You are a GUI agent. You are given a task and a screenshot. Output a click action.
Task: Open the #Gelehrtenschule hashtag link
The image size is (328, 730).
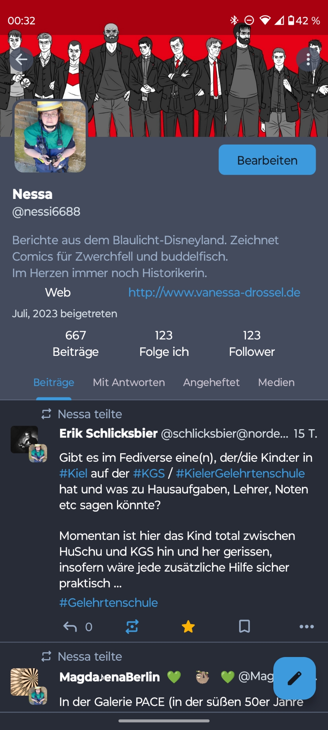pos(109,603)
